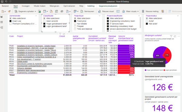
Task: Open the Bestand menu
Action: tap(5, 6)
